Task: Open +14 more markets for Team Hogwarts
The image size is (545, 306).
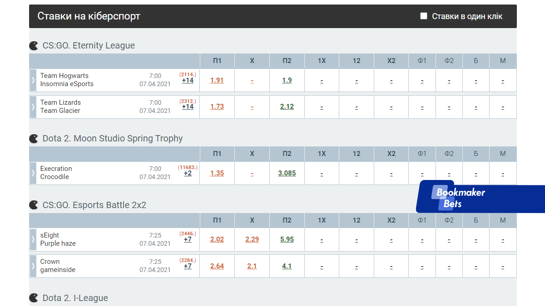Action: 188,81
